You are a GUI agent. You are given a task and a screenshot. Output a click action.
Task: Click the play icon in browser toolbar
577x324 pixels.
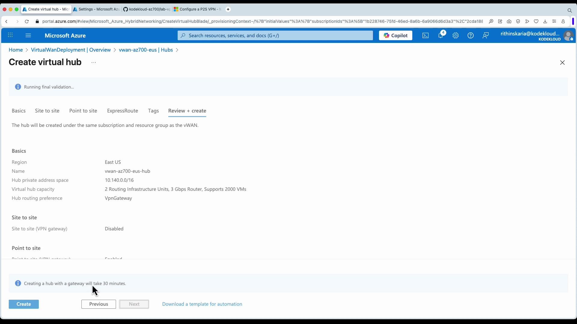tap(527, 21)
